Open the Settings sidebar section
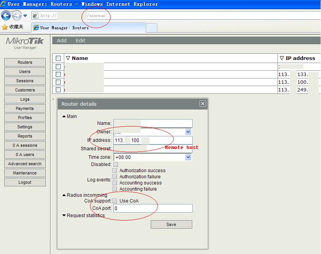This screenshot has height=254, width=321. (x=25, y=127)
